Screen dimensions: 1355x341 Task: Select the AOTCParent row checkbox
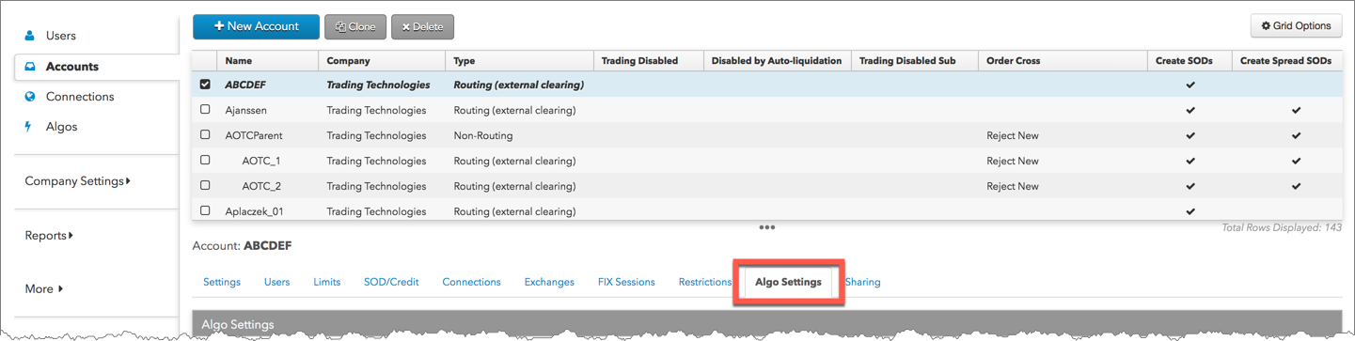(205, 135)
